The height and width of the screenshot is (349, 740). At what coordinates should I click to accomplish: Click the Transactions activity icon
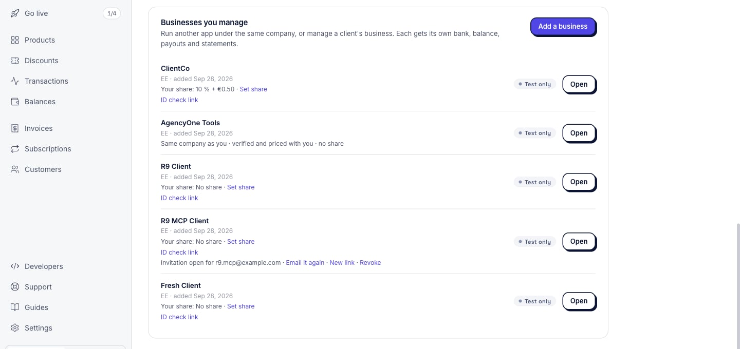[15, 81]
